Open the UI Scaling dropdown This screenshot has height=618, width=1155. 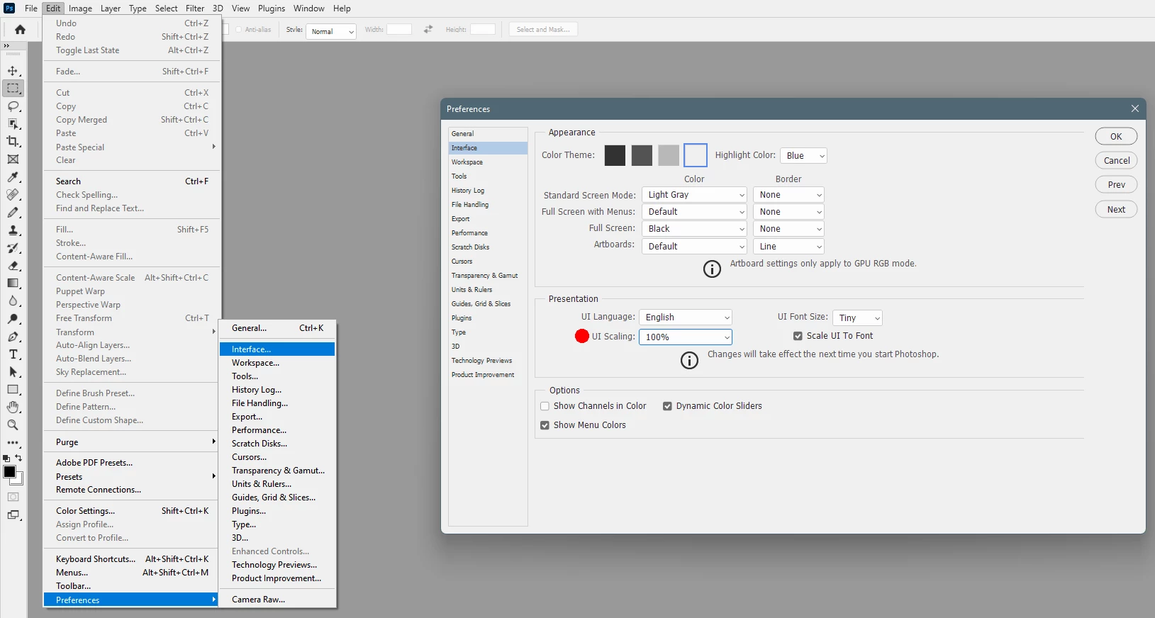coord(686,337)
